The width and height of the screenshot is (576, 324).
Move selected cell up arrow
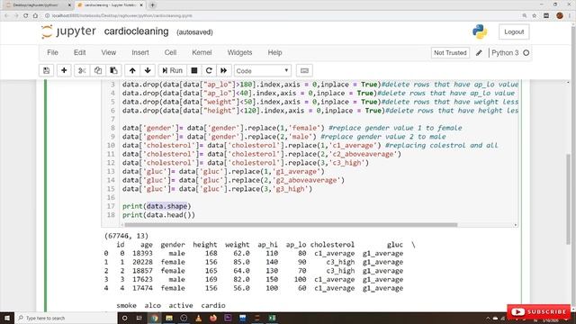(132, 70)
